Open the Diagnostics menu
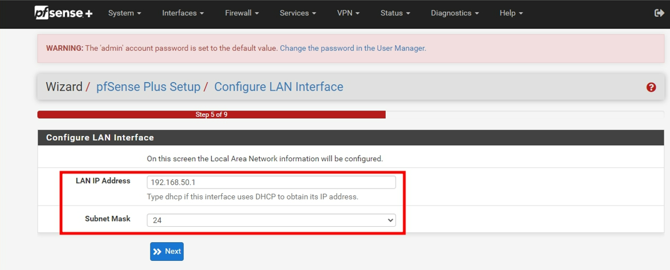The image size is (670, 270). click(455, 13)
